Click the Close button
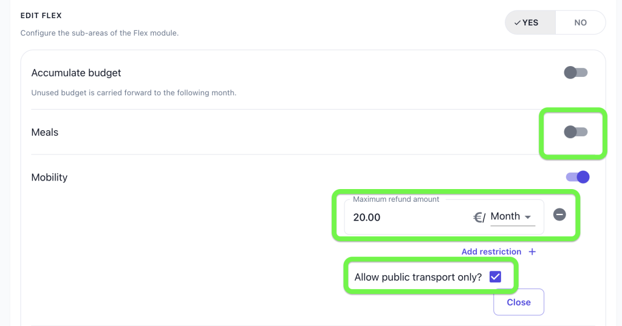This screenshot has height=326, width=622. [519, 302]
